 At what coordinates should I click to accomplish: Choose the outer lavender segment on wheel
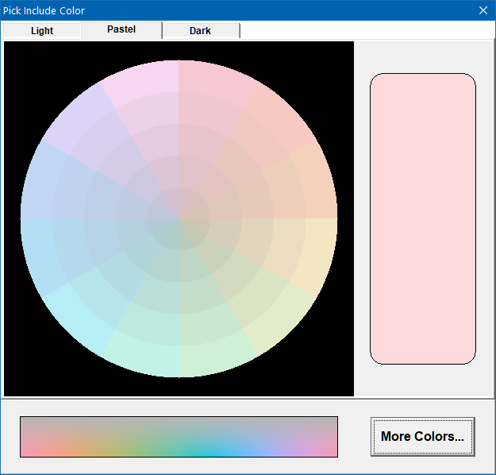[78, 116]
